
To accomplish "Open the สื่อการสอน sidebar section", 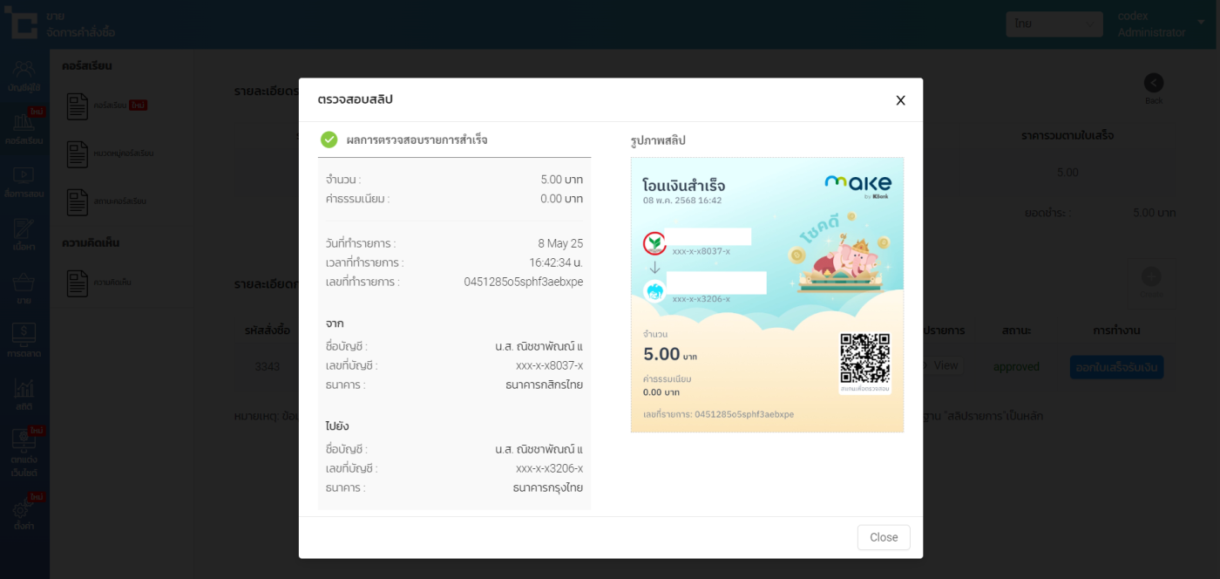I will pos(24,181).
